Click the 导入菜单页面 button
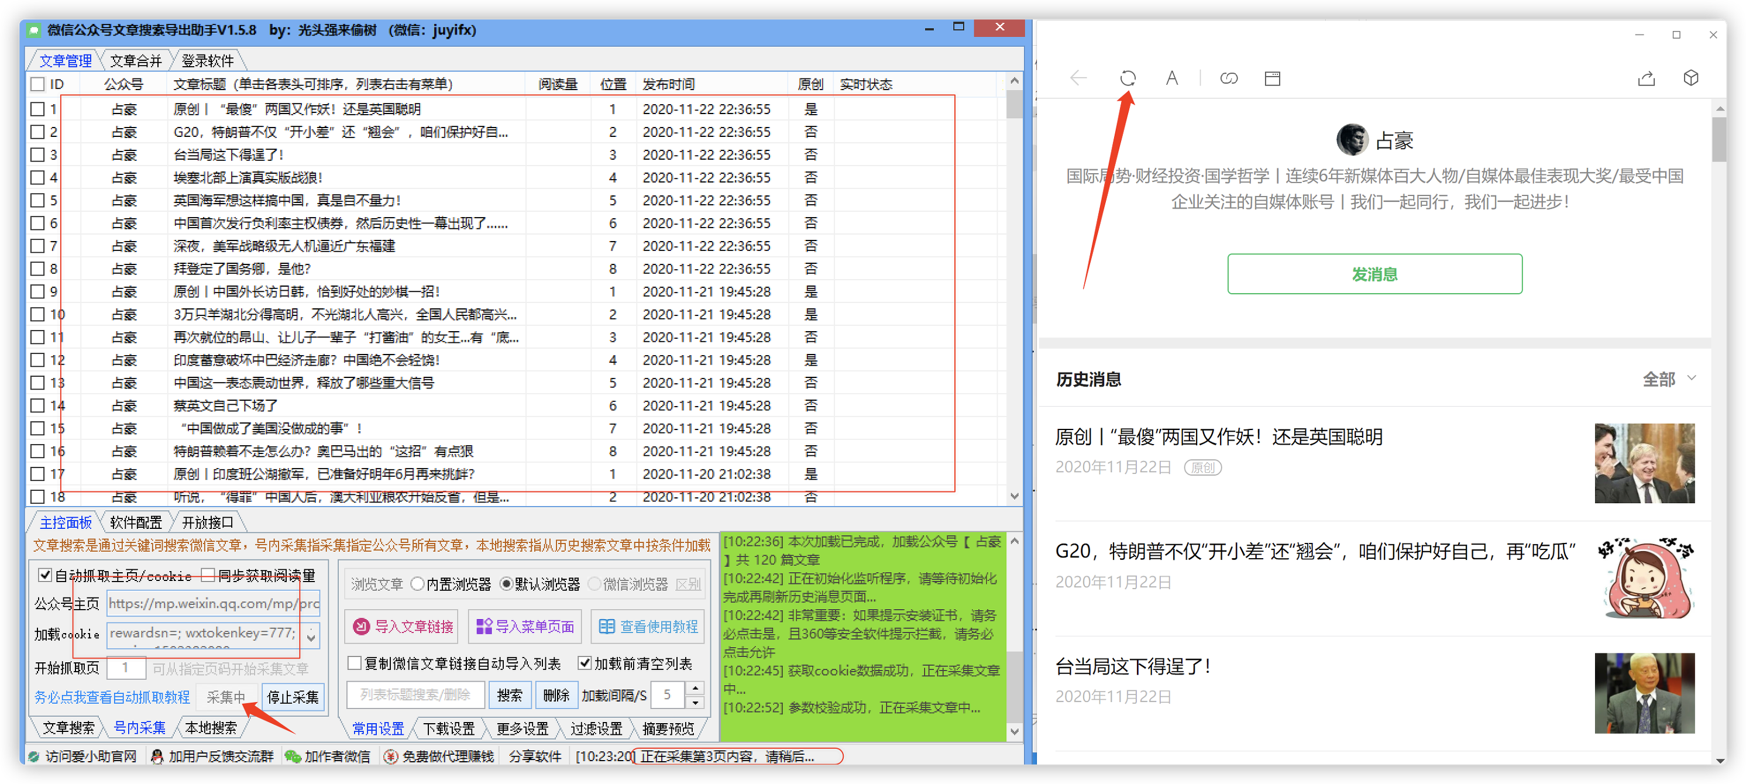The height and width of the screenshot is (784, 1746). 525,626
